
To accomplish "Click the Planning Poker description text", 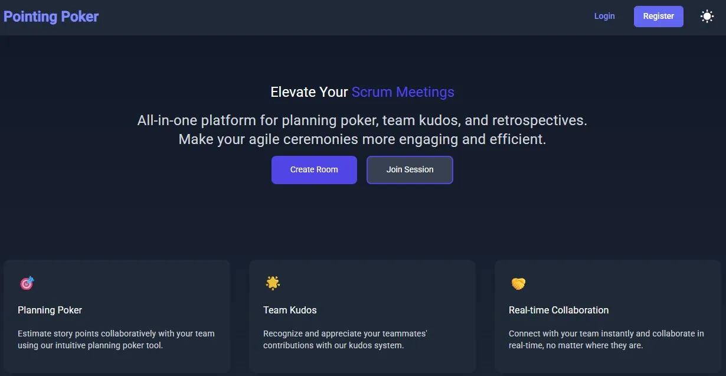I will (x=116, y=339).
